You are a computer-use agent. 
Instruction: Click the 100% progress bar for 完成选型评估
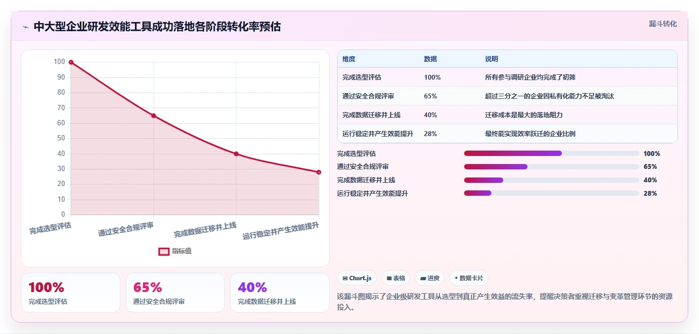pyautogui.click(x=552, y=153)
